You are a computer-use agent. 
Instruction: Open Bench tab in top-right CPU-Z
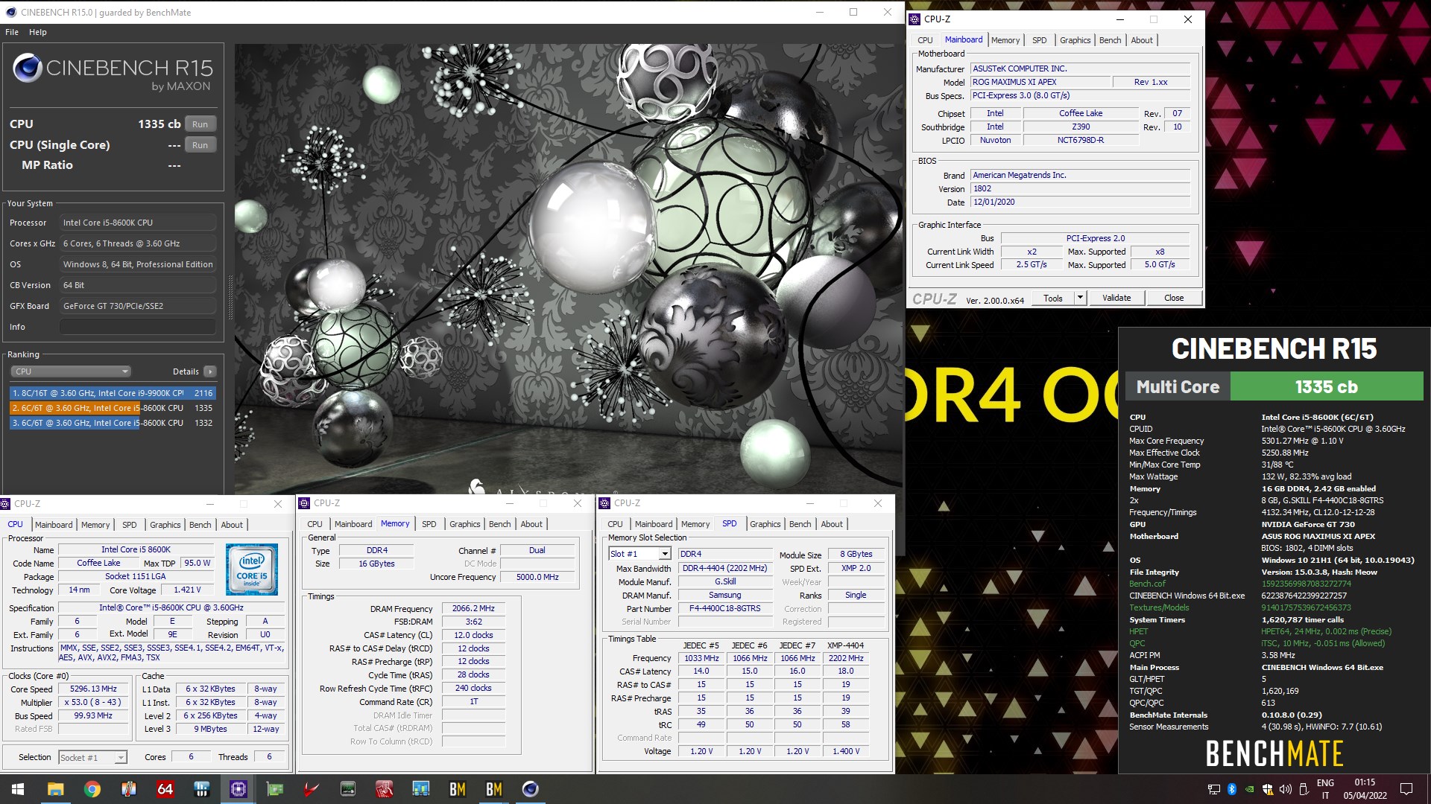tap(1110, 40)
